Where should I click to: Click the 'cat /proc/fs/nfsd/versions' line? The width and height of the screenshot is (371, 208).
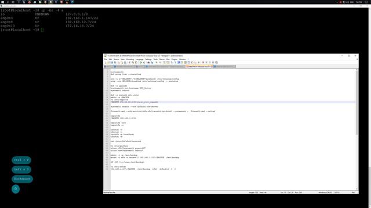click(x=126, y=141)
